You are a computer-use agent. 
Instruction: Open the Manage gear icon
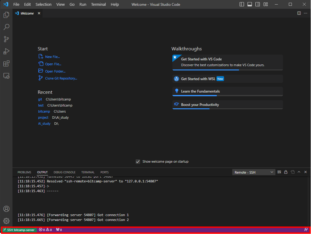[6, 221]
